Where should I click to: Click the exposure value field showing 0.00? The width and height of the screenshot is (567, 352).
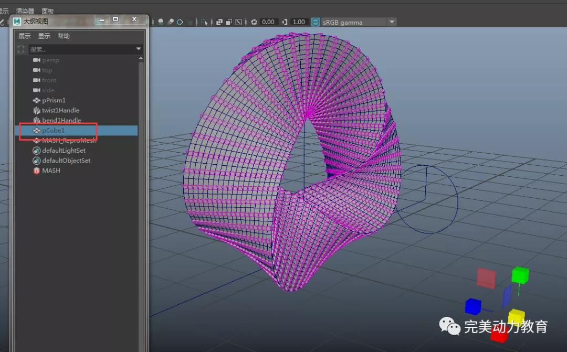coord(268,22)
